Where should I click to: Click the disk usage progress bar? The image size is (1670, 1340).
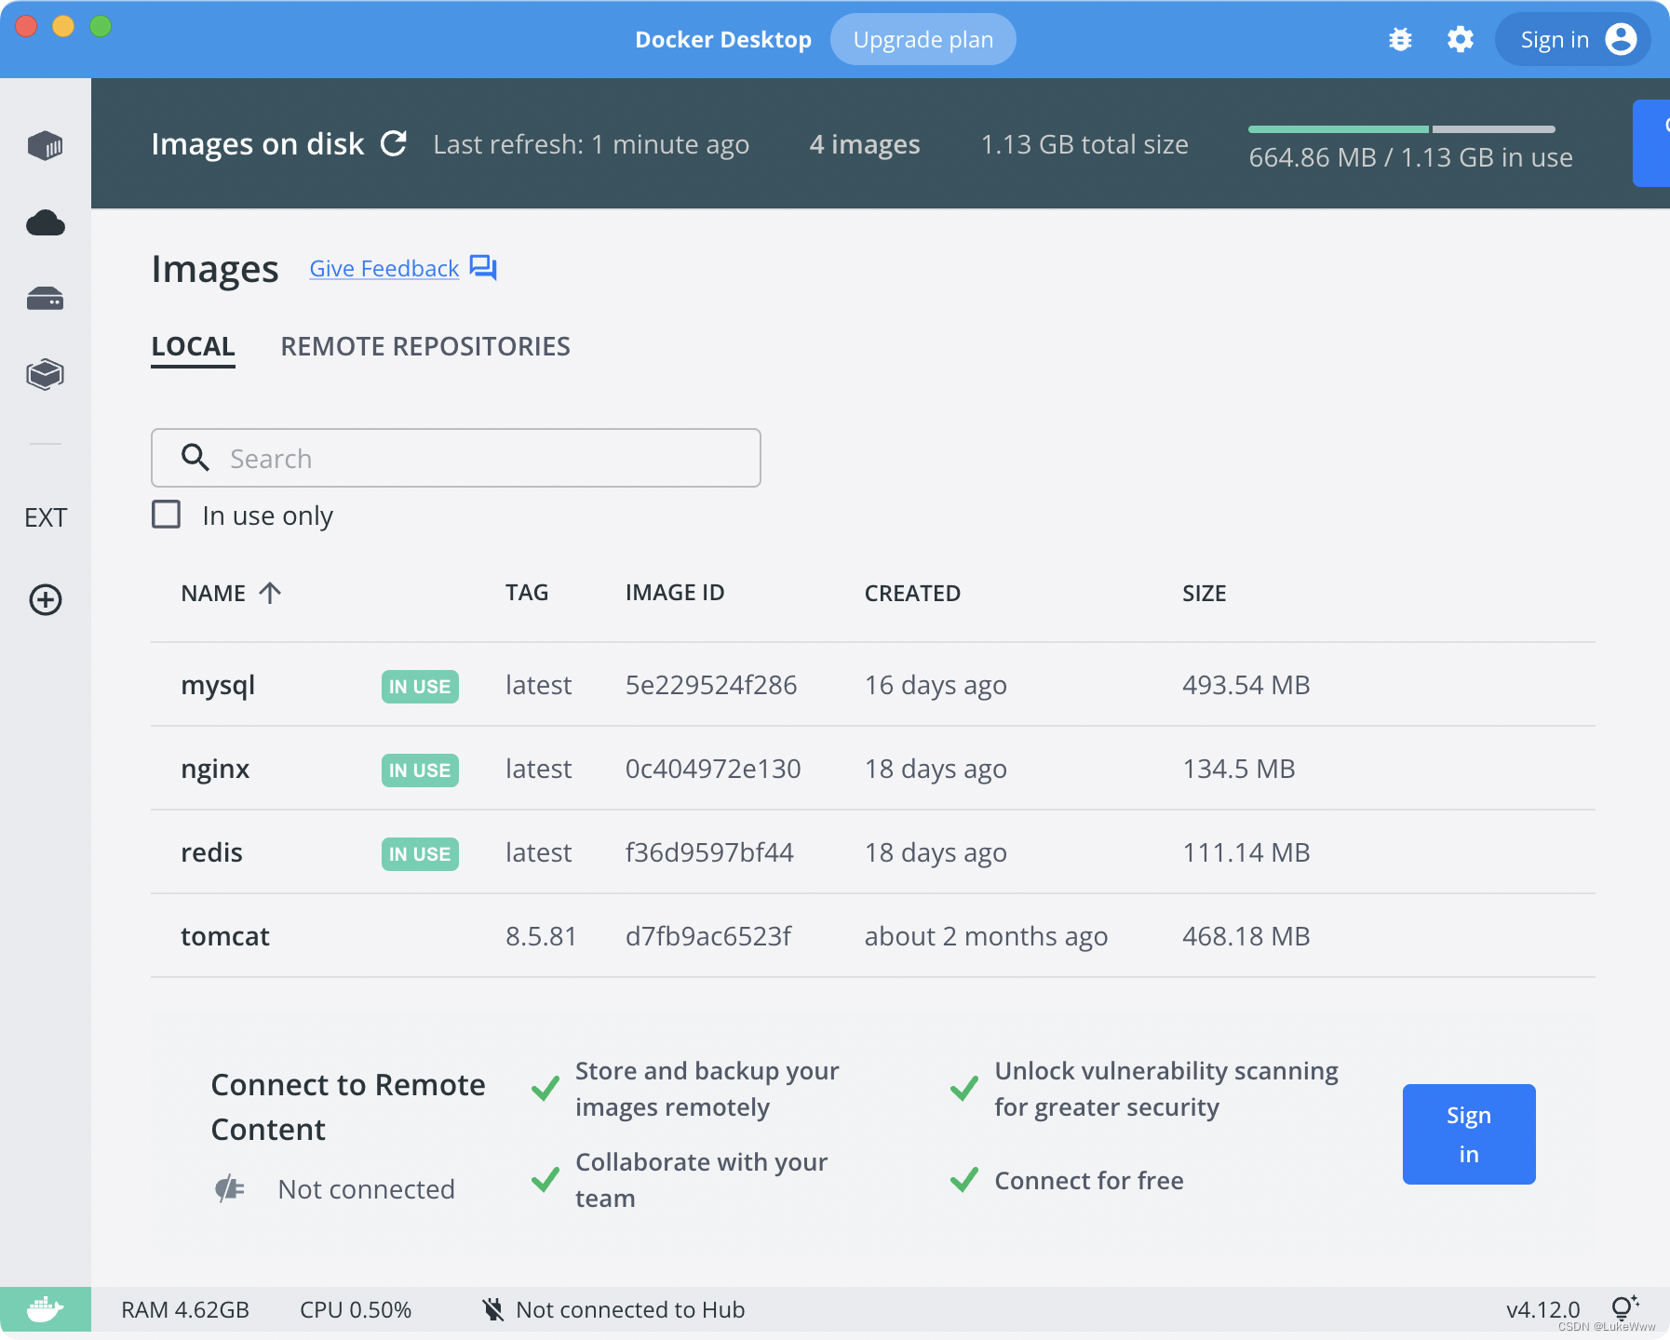1401,129
